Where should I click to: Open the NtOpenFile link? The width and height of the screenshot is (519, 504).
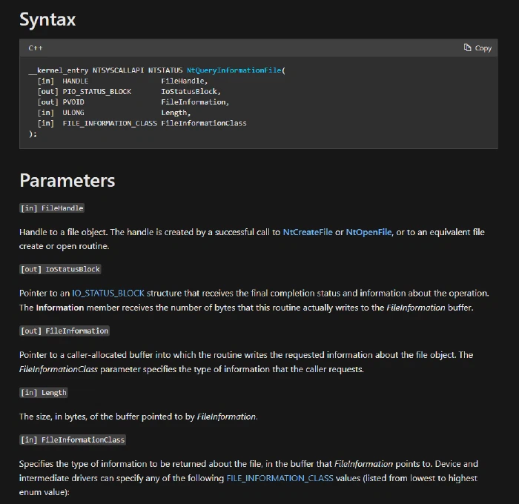click(x=368, y=232)
